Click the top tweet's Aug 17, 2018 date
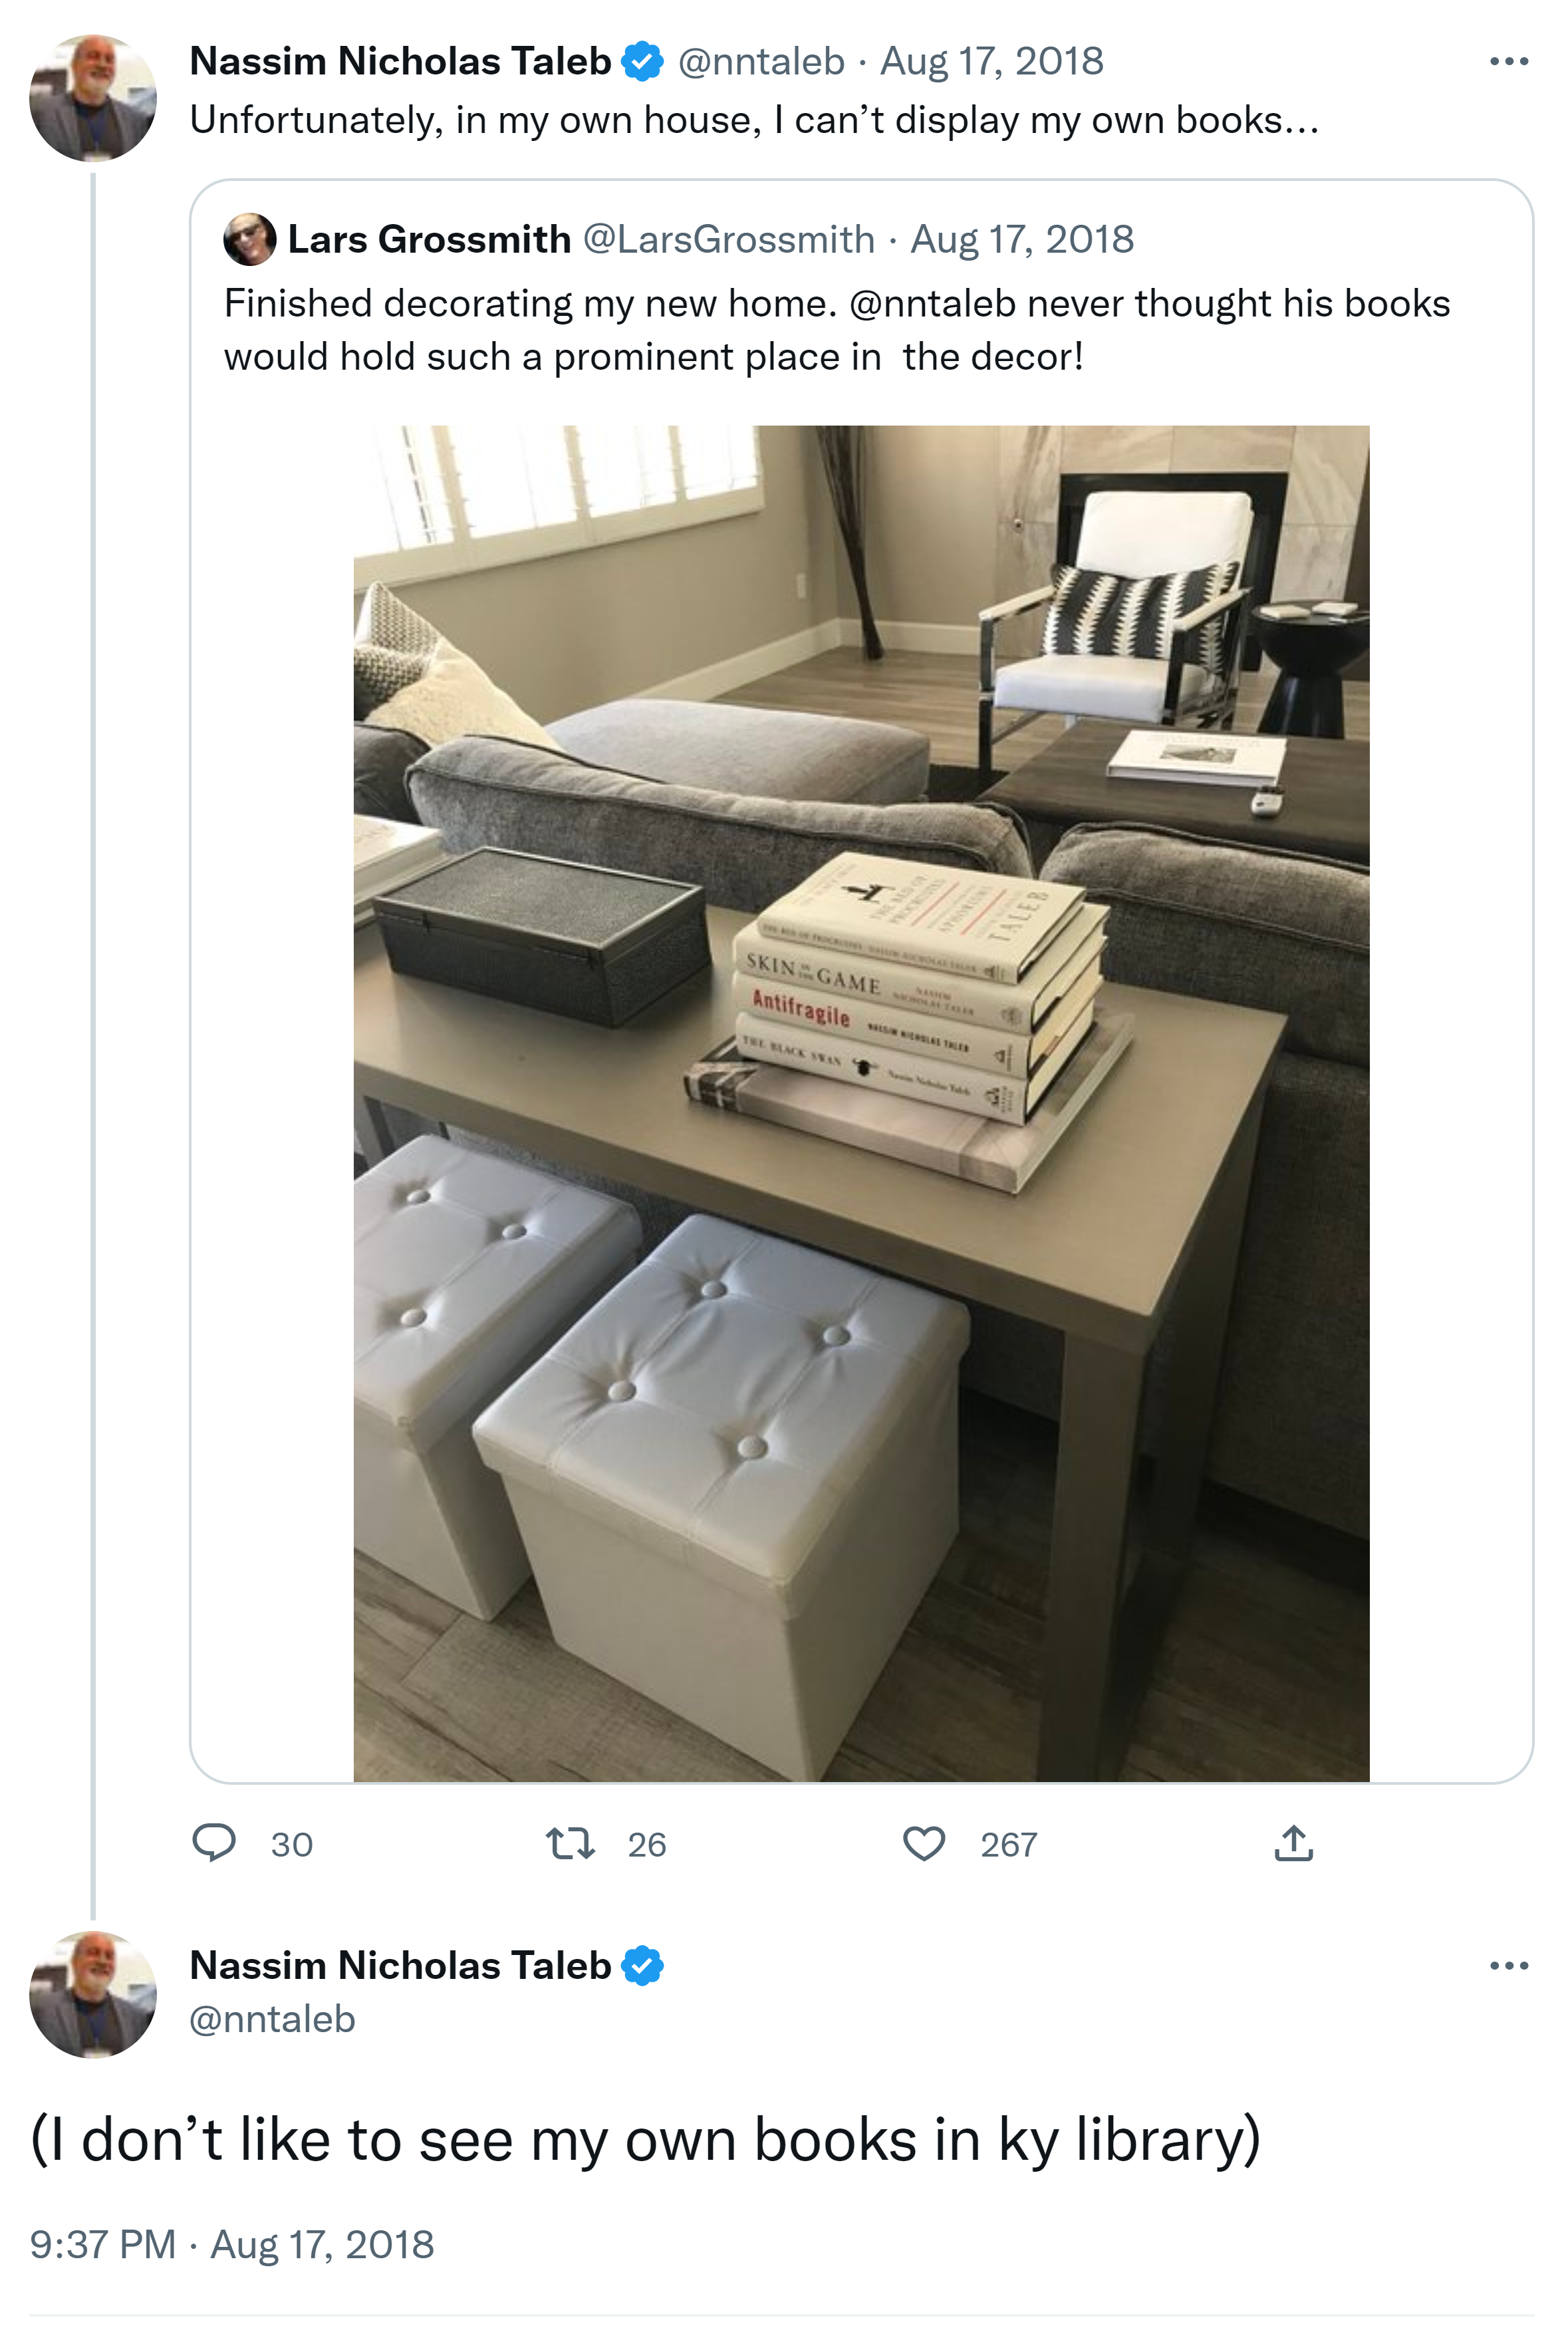The height and width of the screenshot is (2340, 1568). click(x=991, y=62)
